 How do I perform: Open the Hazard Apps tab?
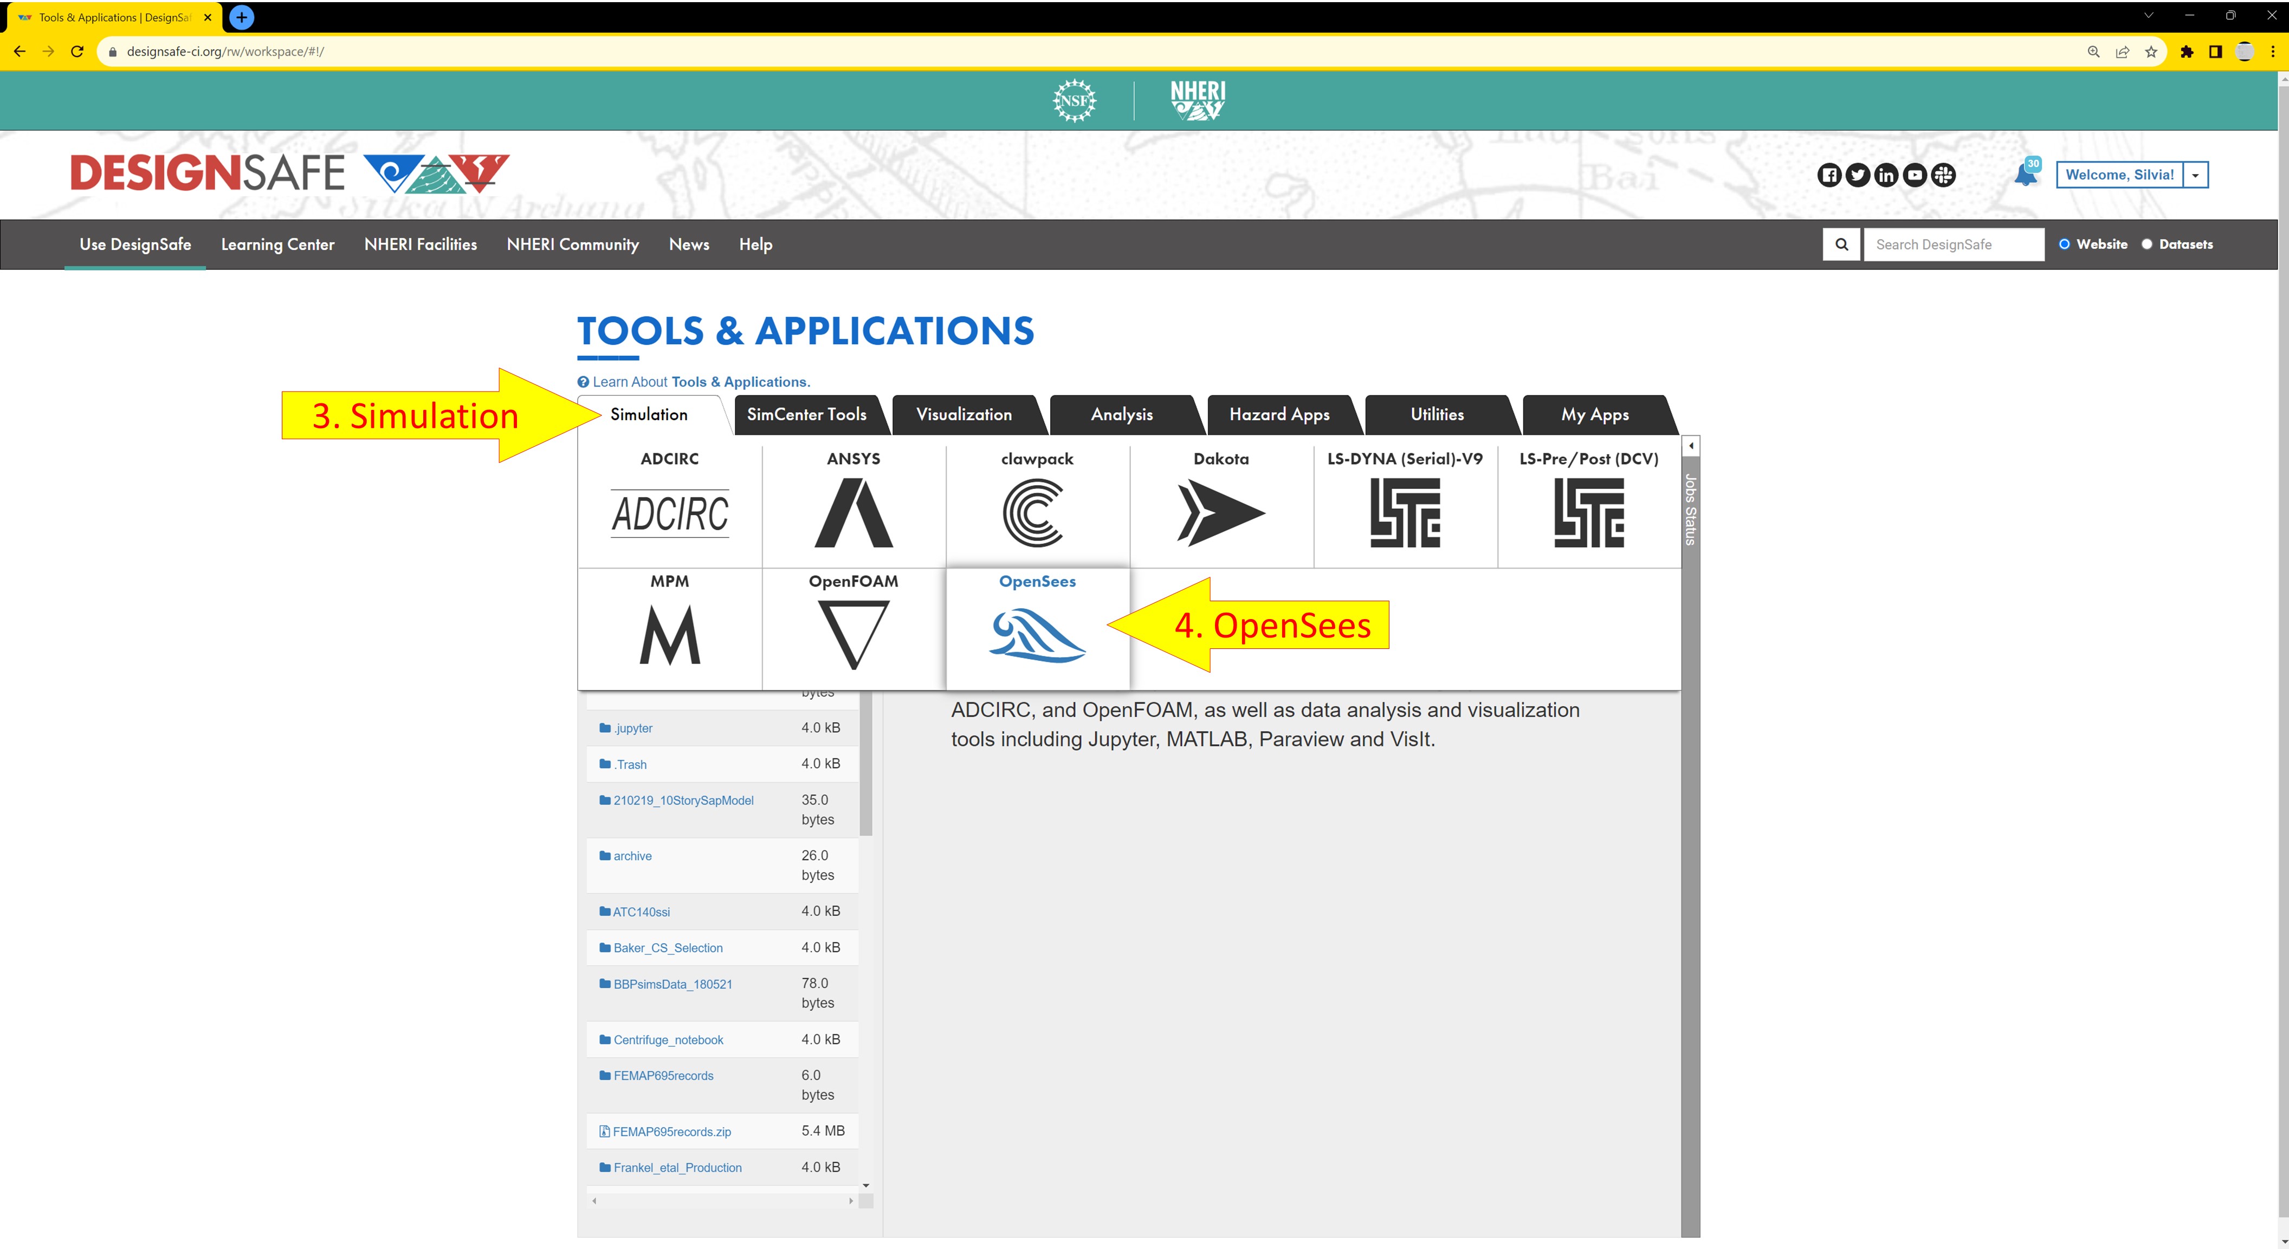[1279, 415]
